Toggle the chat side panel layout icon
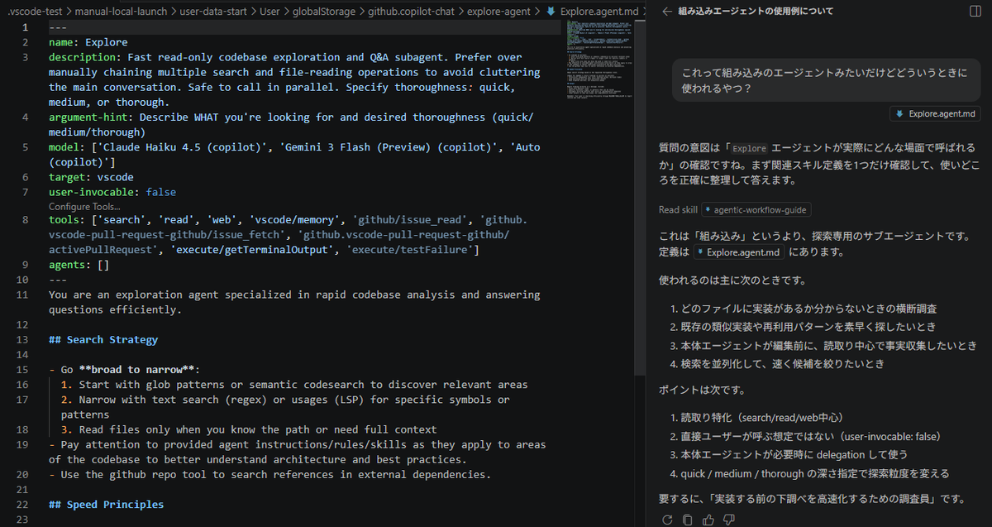 coord(975,12)
